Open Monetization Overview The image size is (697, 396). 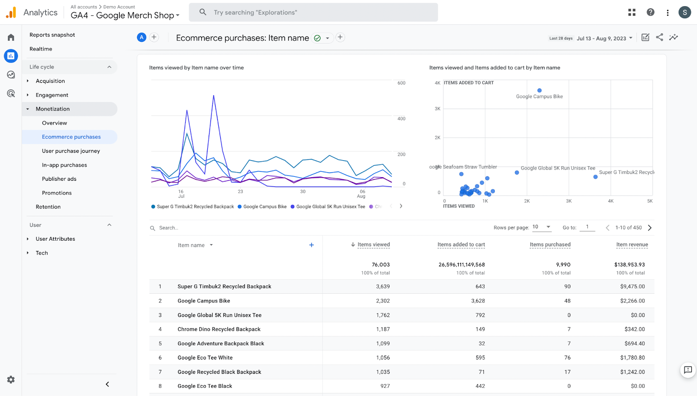(54, 123)
